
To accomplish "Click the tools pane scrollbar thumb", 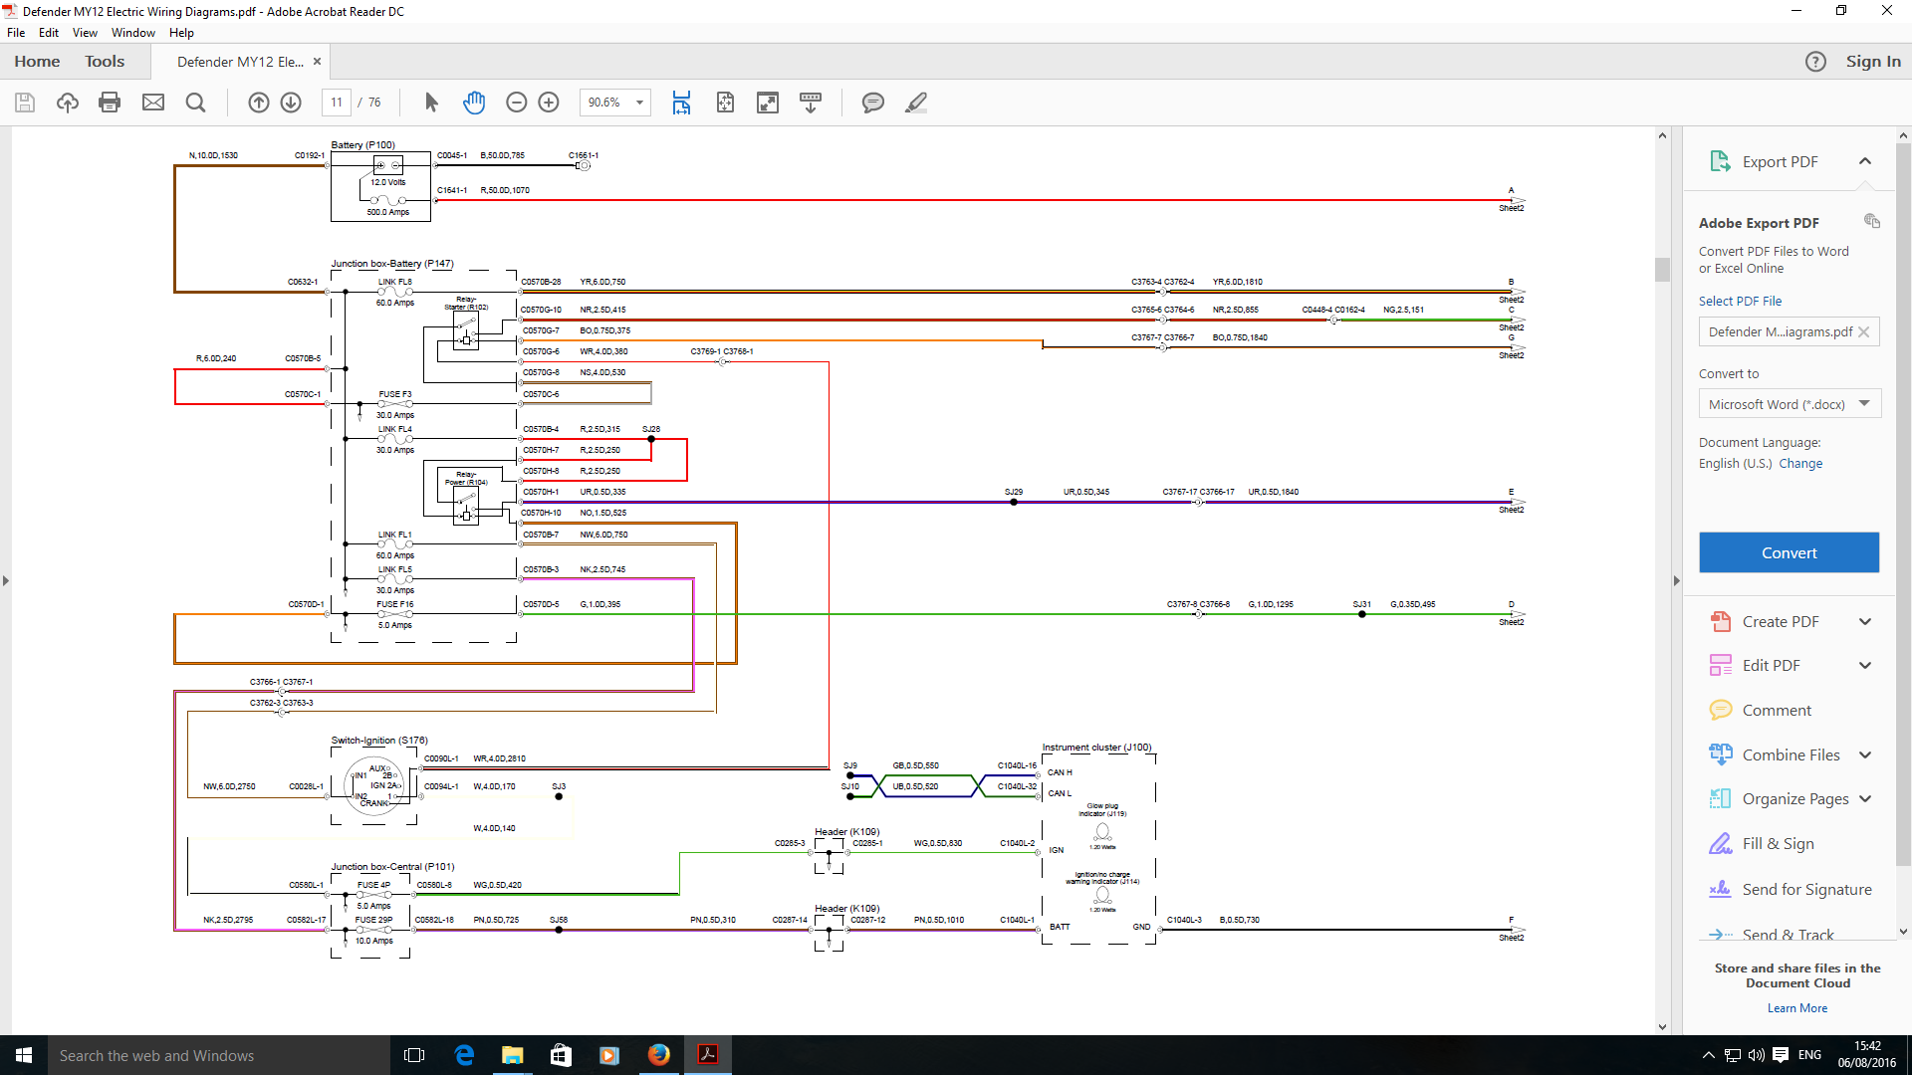I will (x=1903, y=503).
